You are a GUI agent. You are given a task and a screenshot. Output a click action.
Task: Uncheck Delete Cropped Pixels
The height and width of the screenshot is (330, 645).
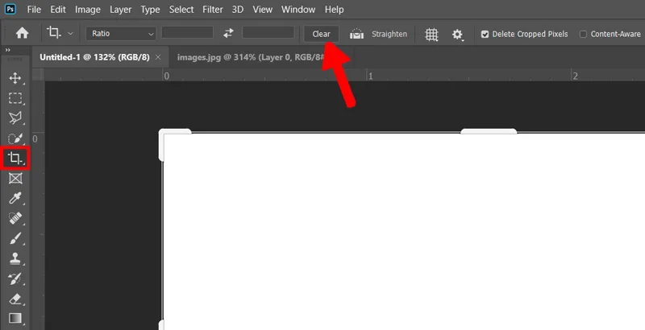(485, 35)
